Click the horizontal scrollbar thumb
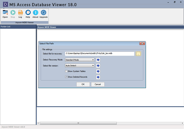 [78, 123]
